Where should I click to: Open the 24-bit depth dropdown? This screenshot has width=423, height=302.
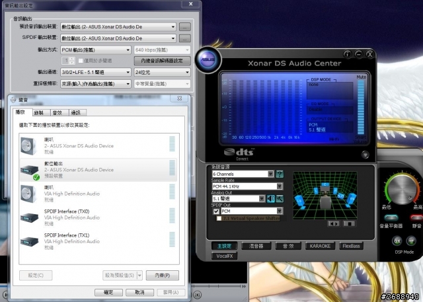(x=162, y=72)
